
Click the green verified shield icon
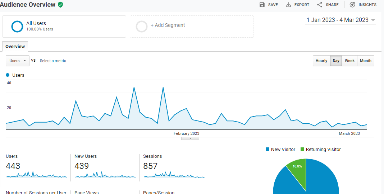click(60, 5)
